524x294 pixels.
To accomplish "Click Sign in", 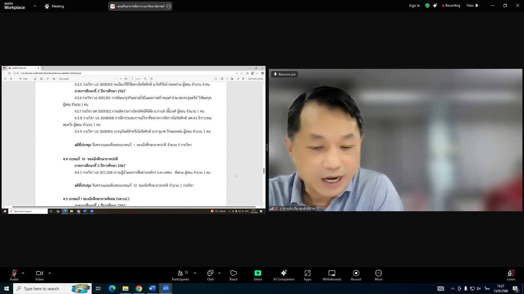I will [414, 6].
